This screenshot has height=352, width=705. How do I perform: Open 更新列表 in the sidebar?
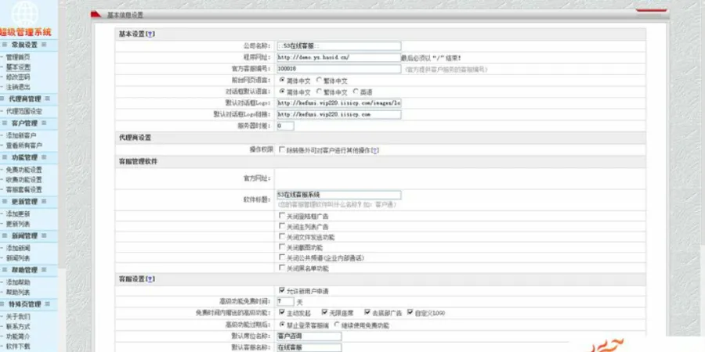tap(18, 224)
